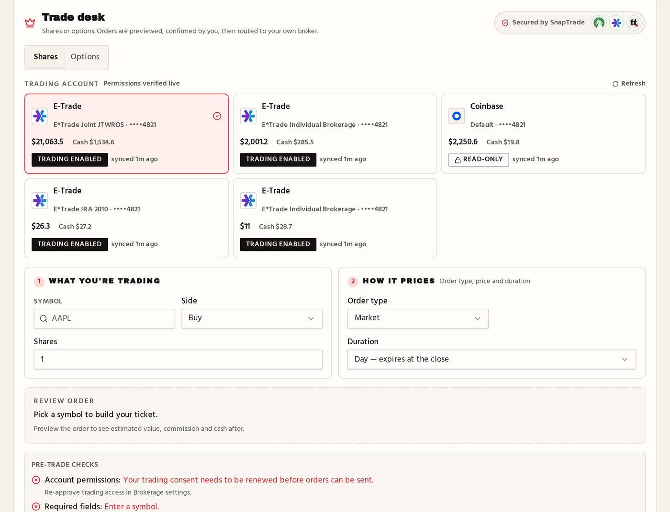
Task: Click the Shares quantity field
Action: click(178, 359)
